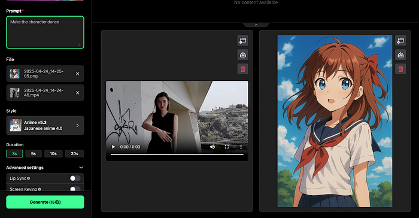419x218 pixels.
Task: Select the 3s duration option
Action: (x=14, y=153)
